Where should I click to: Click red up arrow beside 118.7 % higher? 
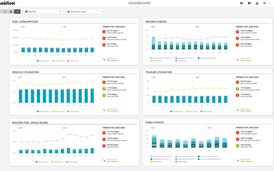pyautogui.click(x=104, y=133)
